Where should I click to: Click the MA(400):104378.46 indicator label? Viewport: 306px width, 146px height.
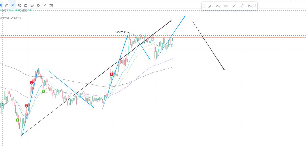[10, 18]
